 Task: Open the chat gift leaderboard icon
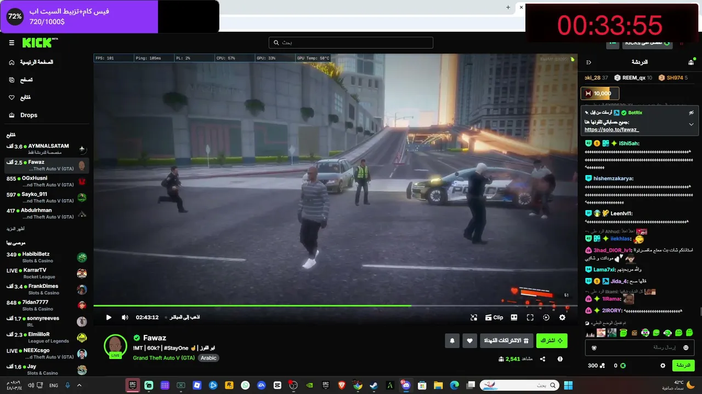point(691,62)
